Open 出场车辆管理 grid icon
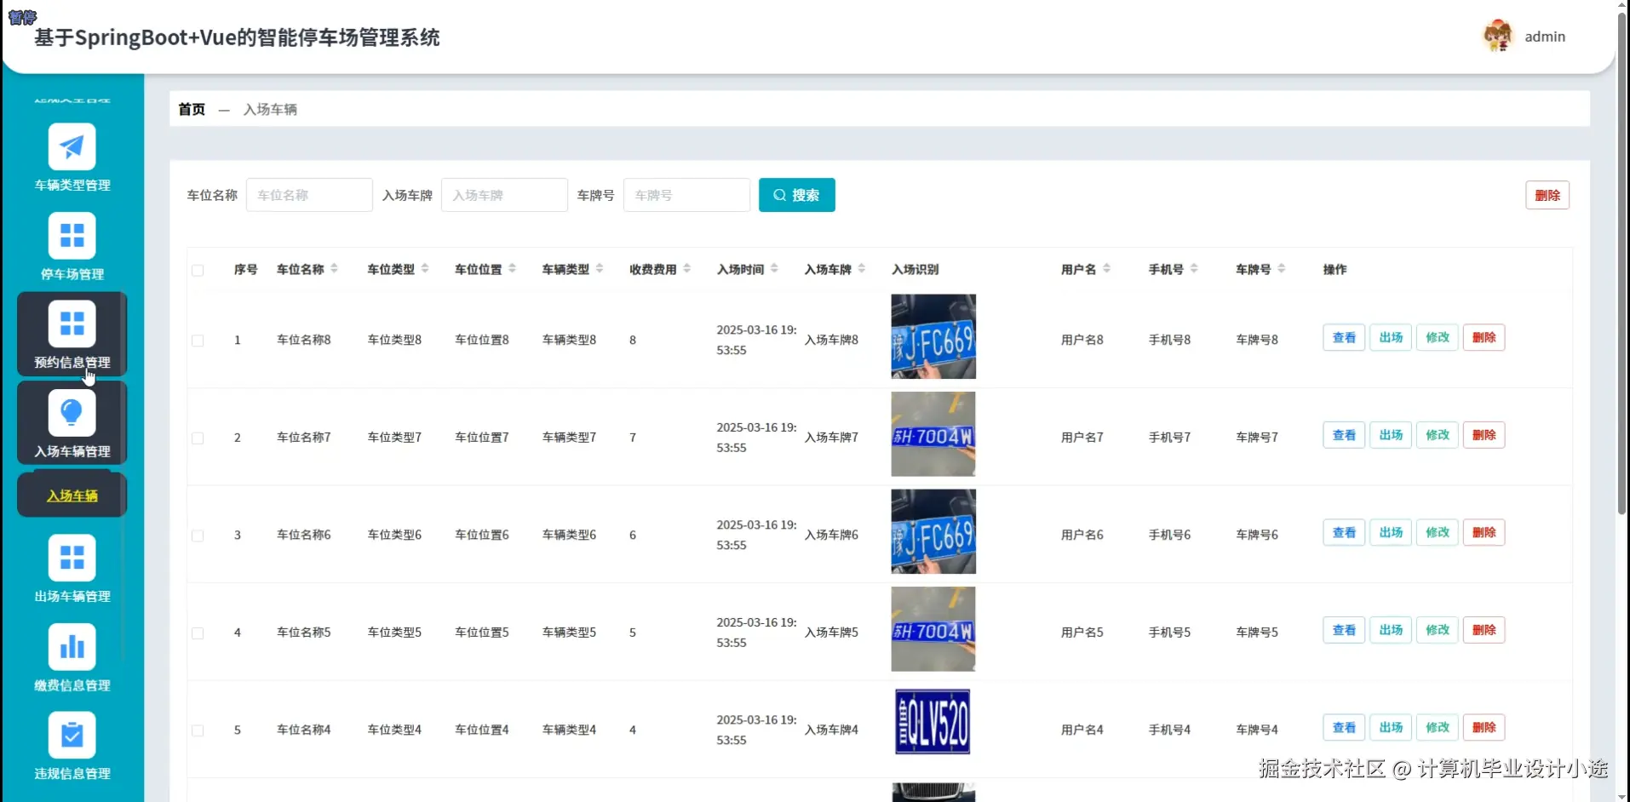This screenshot has height=802, width=1630. tap(72, 559)
